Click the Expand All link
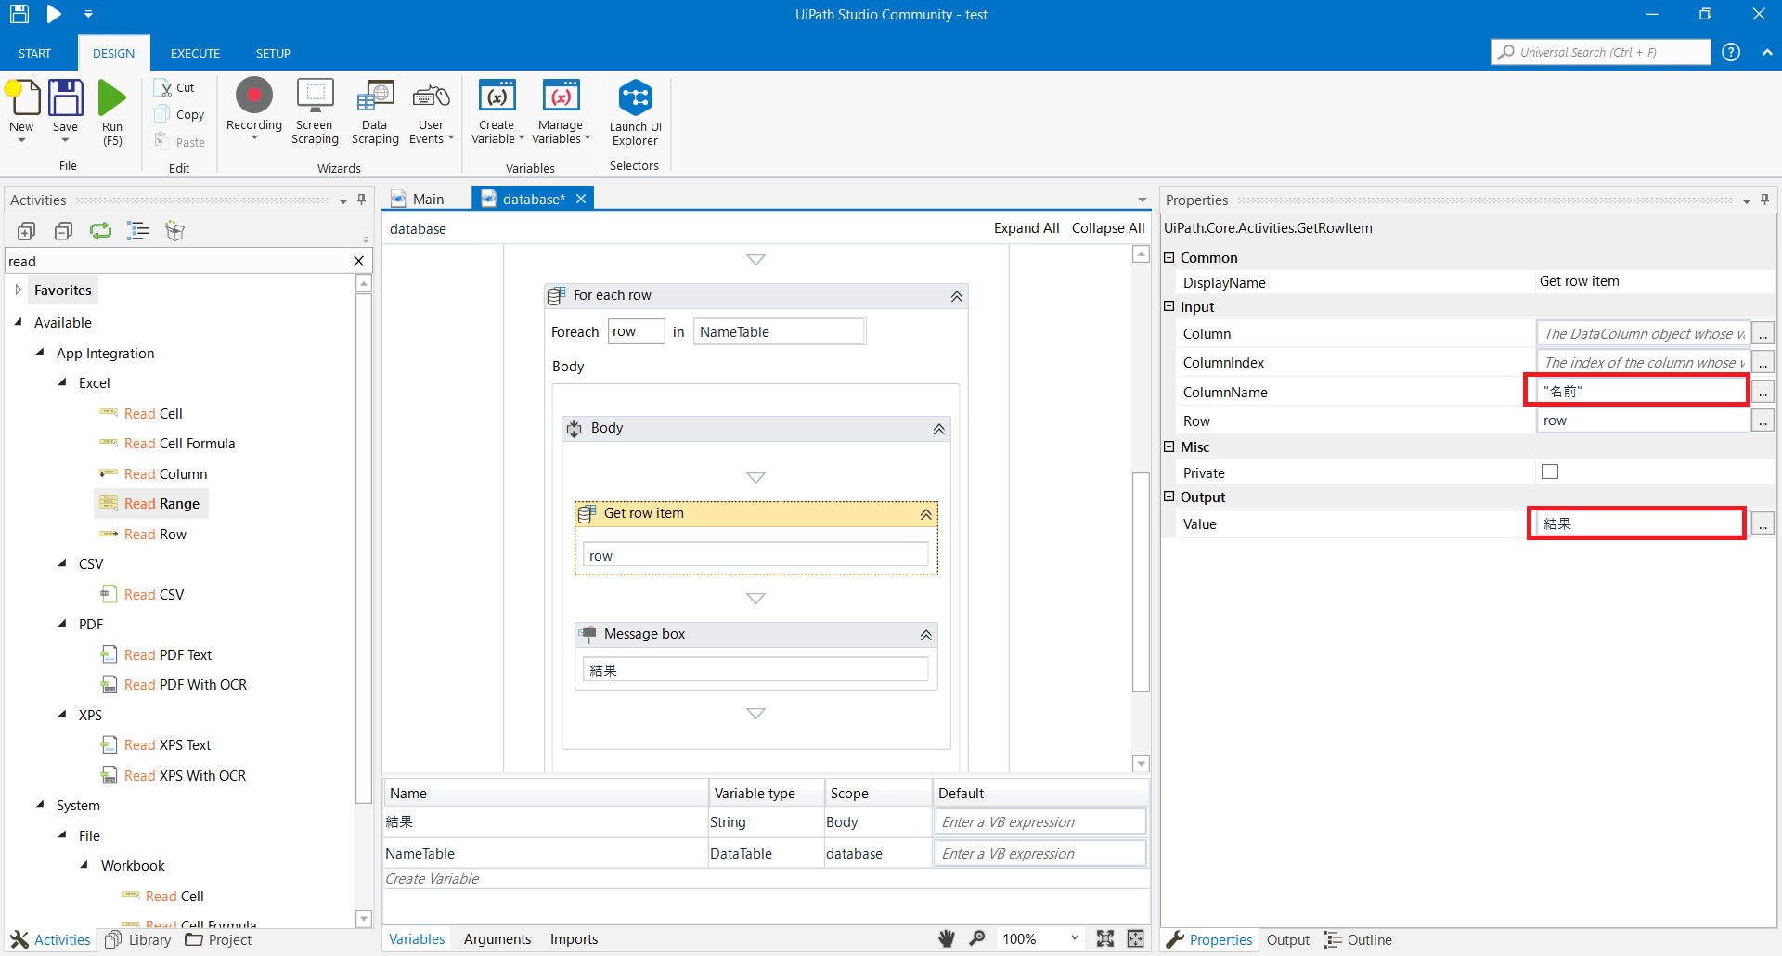Image resolution: width=1782 pixels, height=956 pixels. [x=1026, y=227]
